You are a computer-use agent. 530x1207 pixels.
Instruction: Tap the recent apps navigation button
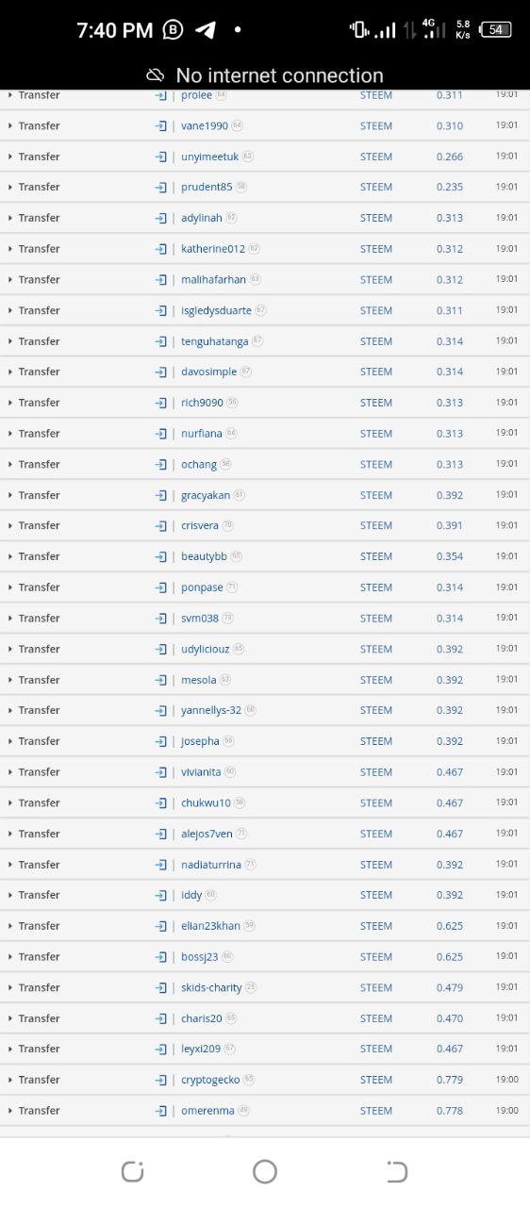click(132, 1171)
